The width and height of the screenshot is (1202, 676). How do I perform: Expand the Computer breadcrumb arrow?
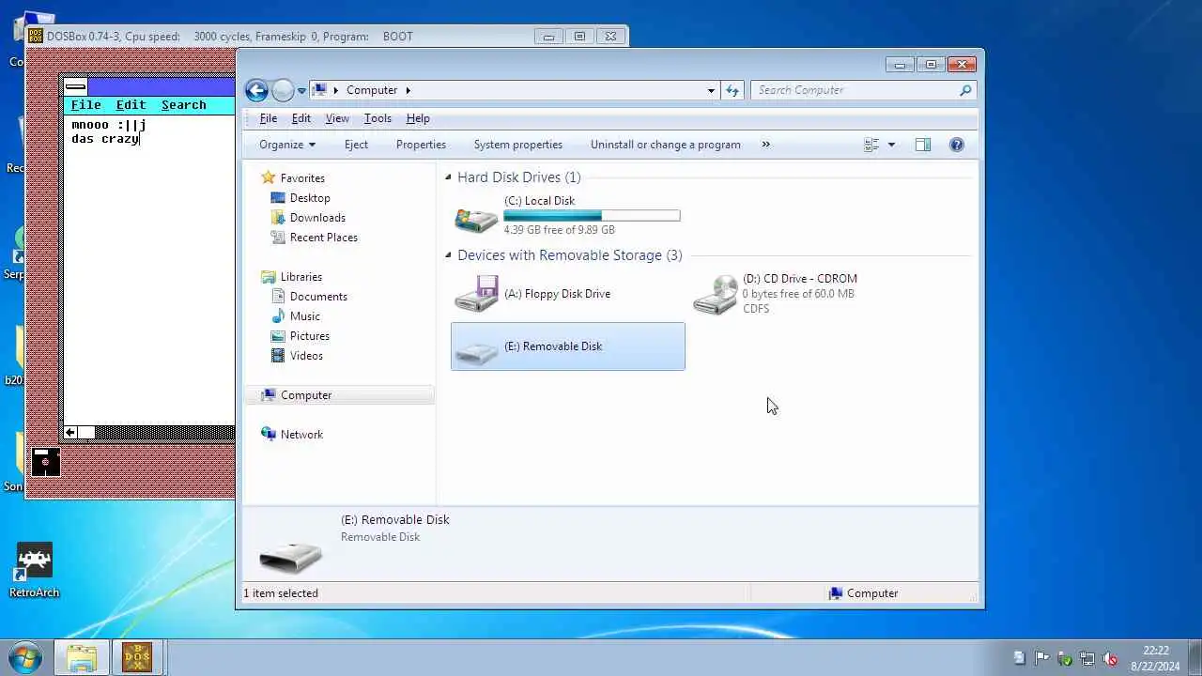(408, 90)
